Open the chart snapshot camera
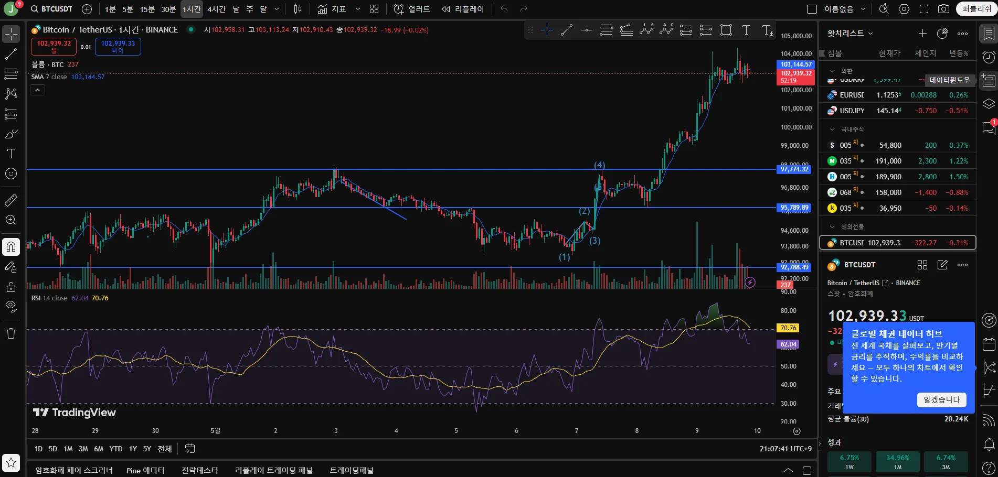998x477 pixels. (943, 9)
